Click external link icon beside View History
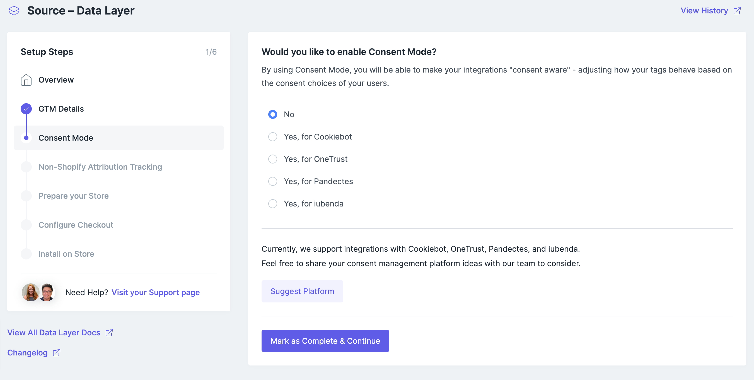Image resolution: width=754 pixels, height=380 pixels. [737, 11]
